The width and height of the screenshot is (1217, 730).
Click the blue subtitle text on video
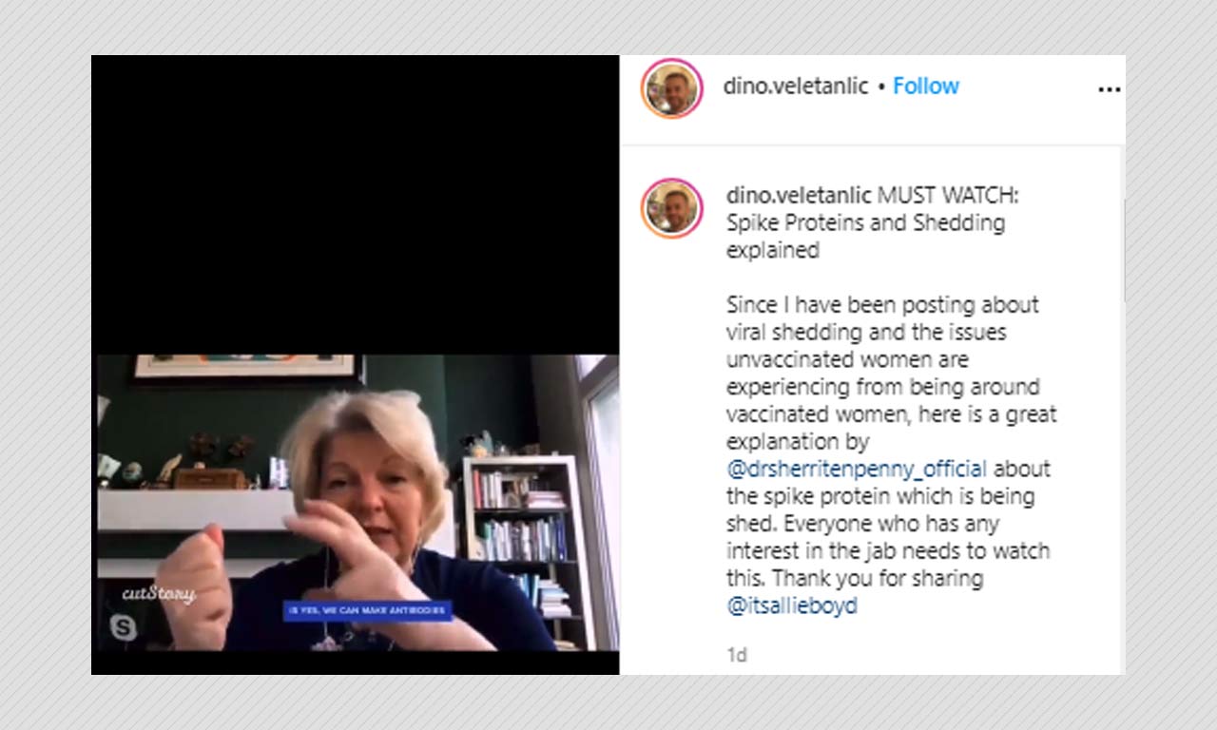tap(367, 610)
